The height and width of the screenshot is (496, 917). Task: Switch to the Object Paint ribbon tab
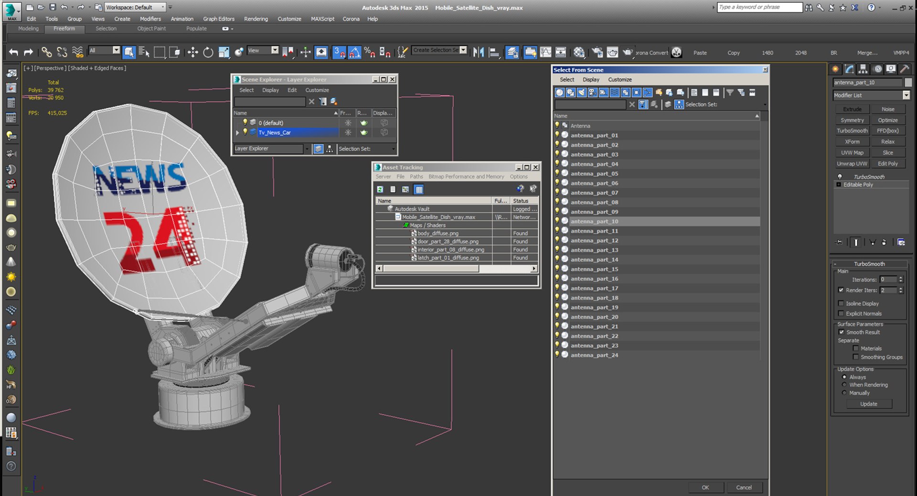coord(151,29)
